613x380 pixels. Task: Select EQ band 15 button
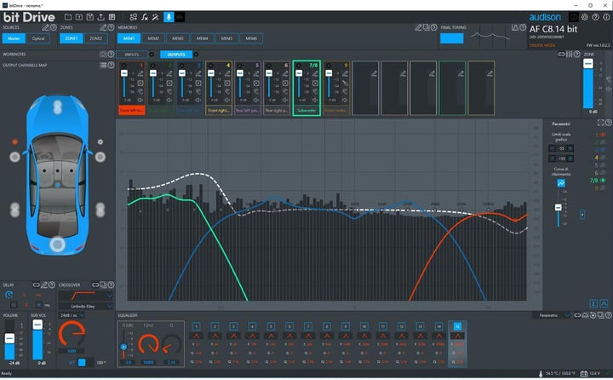(457, 326)
